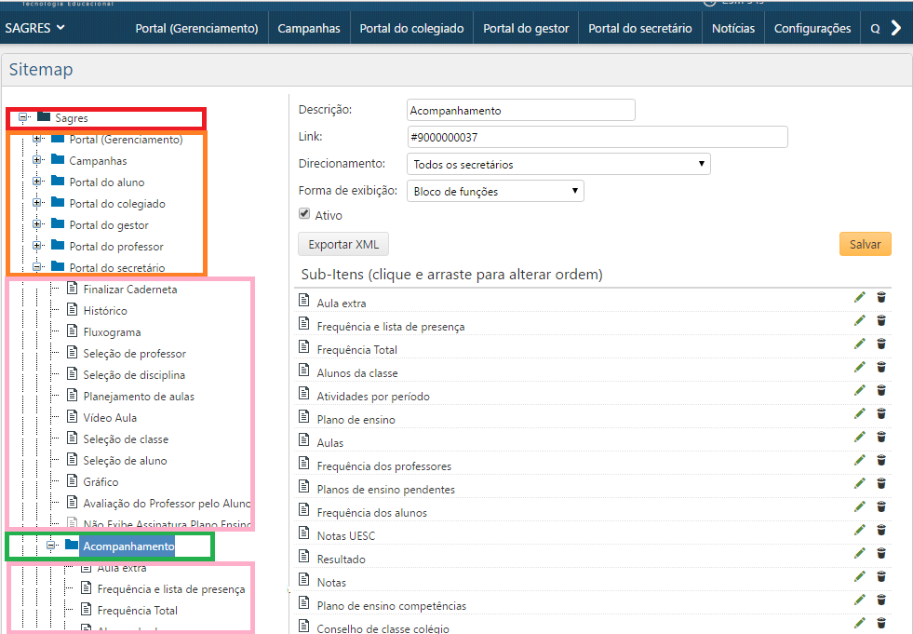Click the edit pencil icon for Plano de ensino

860,413
